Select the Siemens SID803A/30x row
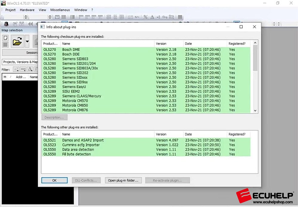 [x=146, y=68]
